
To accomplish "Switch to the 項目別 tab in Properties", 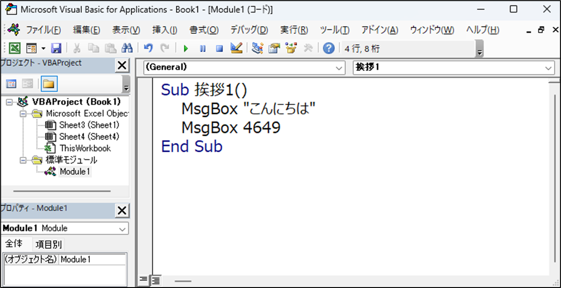I will 48,244.
